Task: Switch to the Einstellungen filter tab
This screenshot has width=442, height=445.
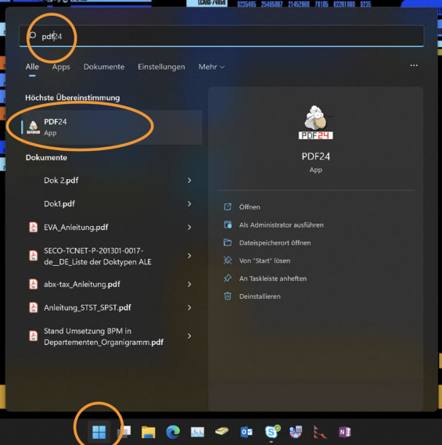Action: point(161,67)
